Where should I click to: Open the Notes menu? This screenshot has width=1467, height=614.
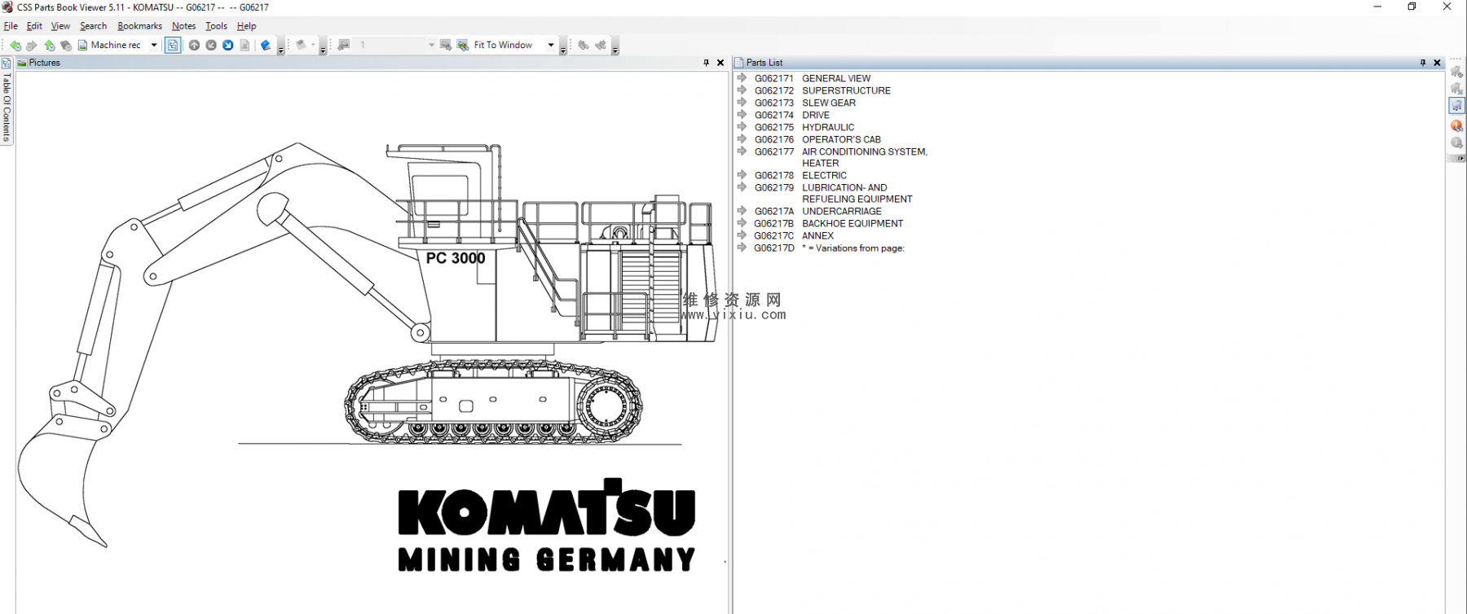[x=183, y=26]
